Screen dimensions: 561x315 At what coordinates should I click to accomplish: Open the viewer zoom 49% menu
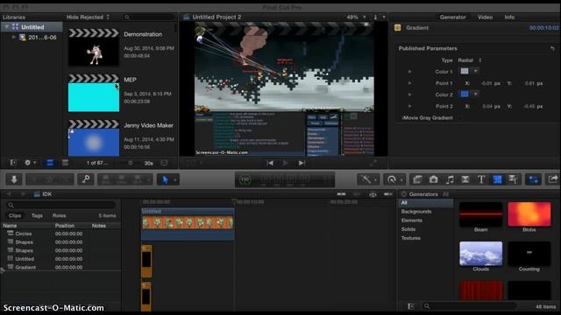click(x=356, y=17)
